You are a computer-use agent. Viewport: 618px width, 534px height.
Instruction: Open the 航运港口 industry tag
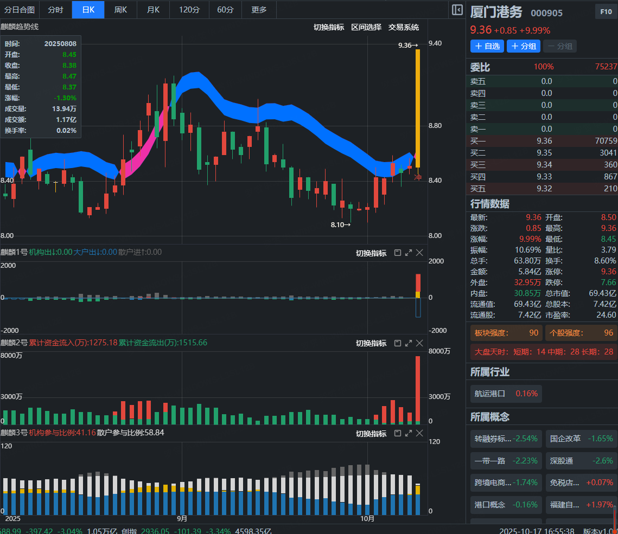pos(506,394)
